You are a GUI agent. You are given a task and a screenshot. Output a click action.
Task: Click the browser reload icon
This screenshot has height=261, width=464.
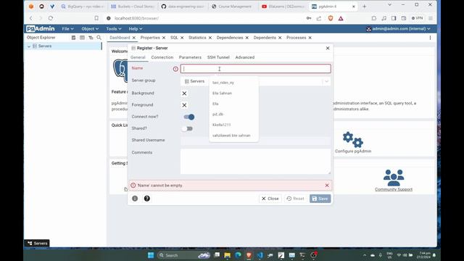coord(51,18)
